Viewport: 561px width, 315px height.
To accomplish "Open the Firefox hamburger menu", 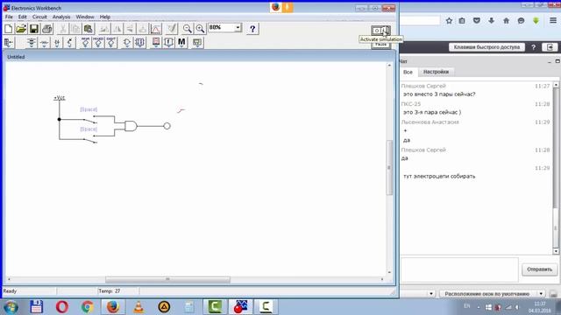I will (x=553, y=21).
